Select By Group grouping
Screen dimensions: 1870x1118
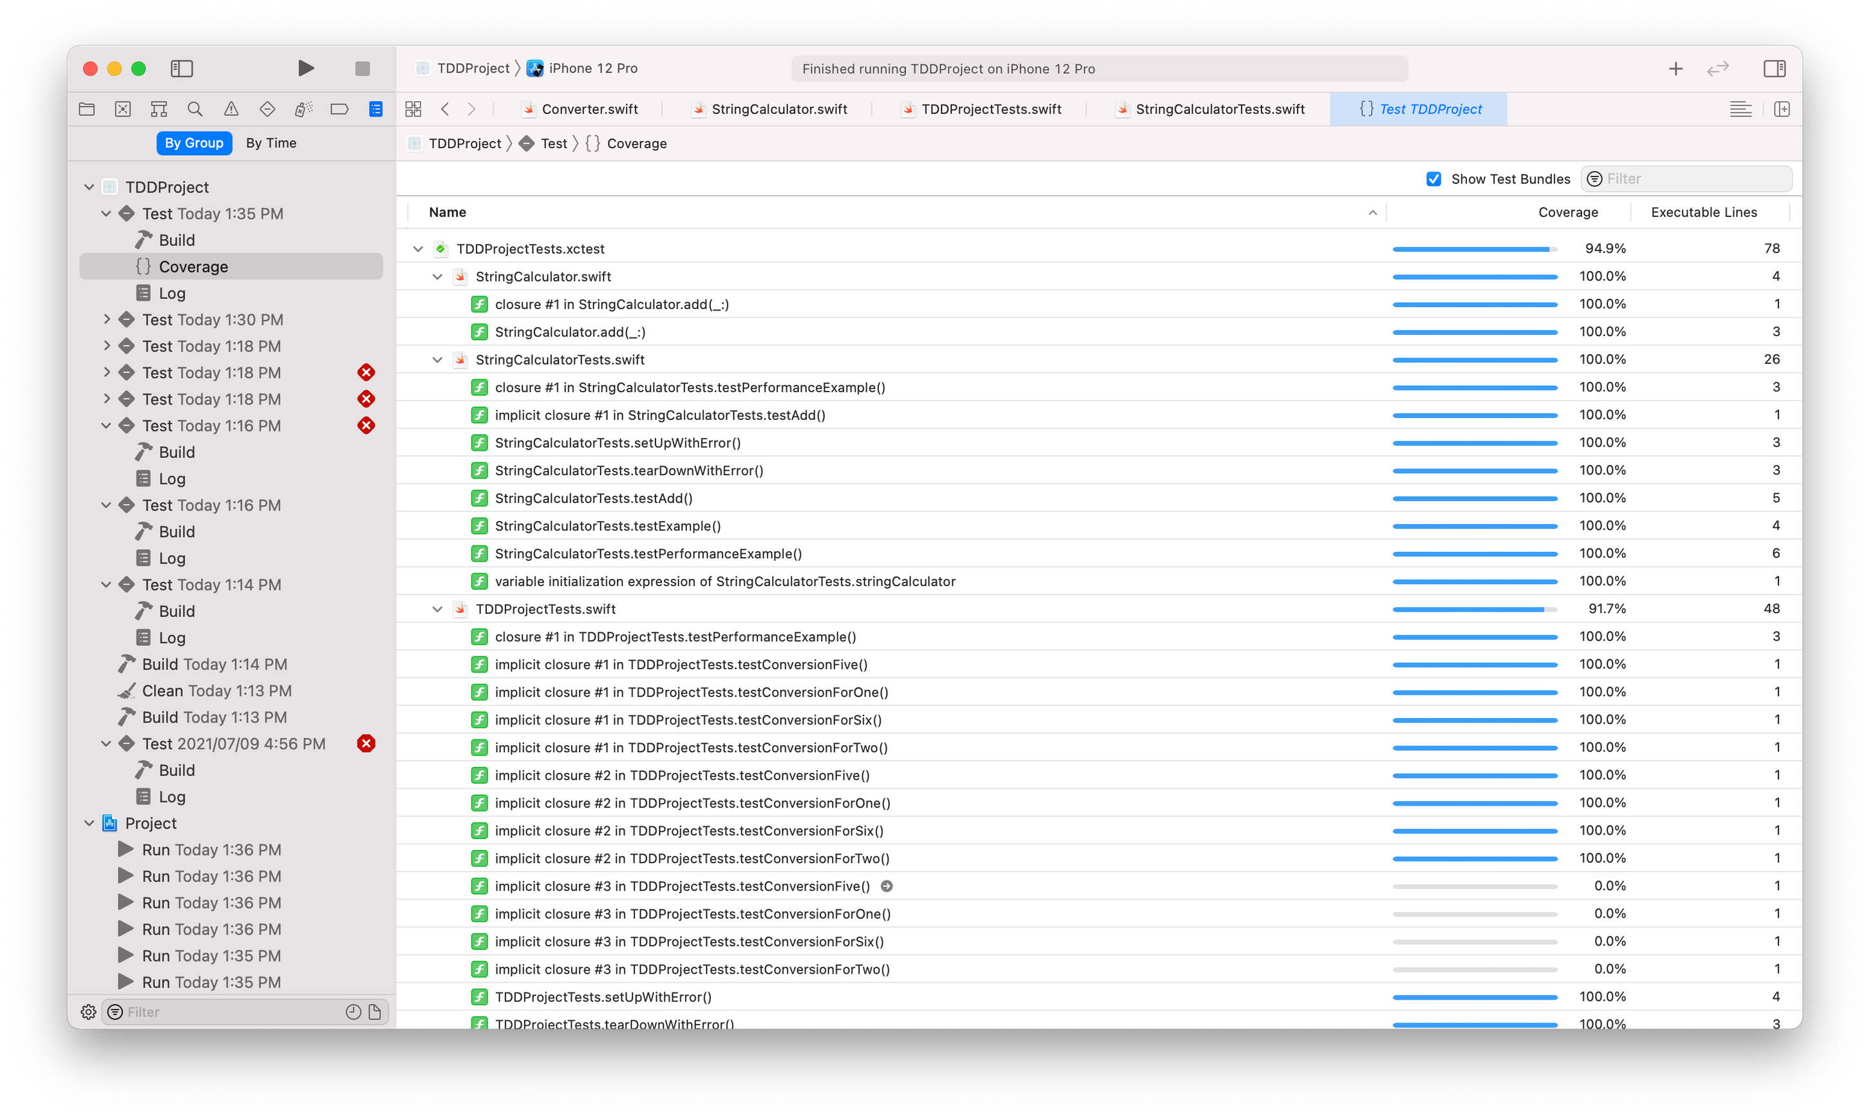point(194,143)
